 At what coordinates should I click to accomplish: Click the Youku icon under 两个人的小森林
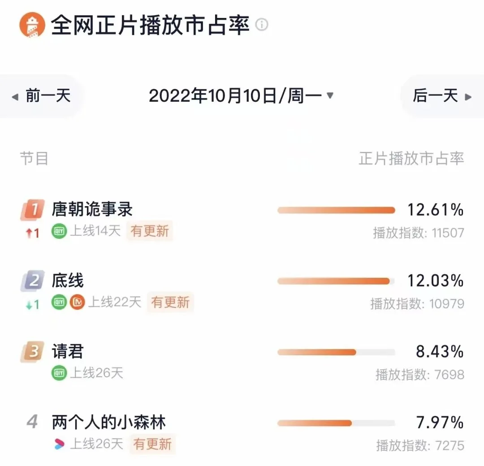pyautogui.click(x=59, y=444)
